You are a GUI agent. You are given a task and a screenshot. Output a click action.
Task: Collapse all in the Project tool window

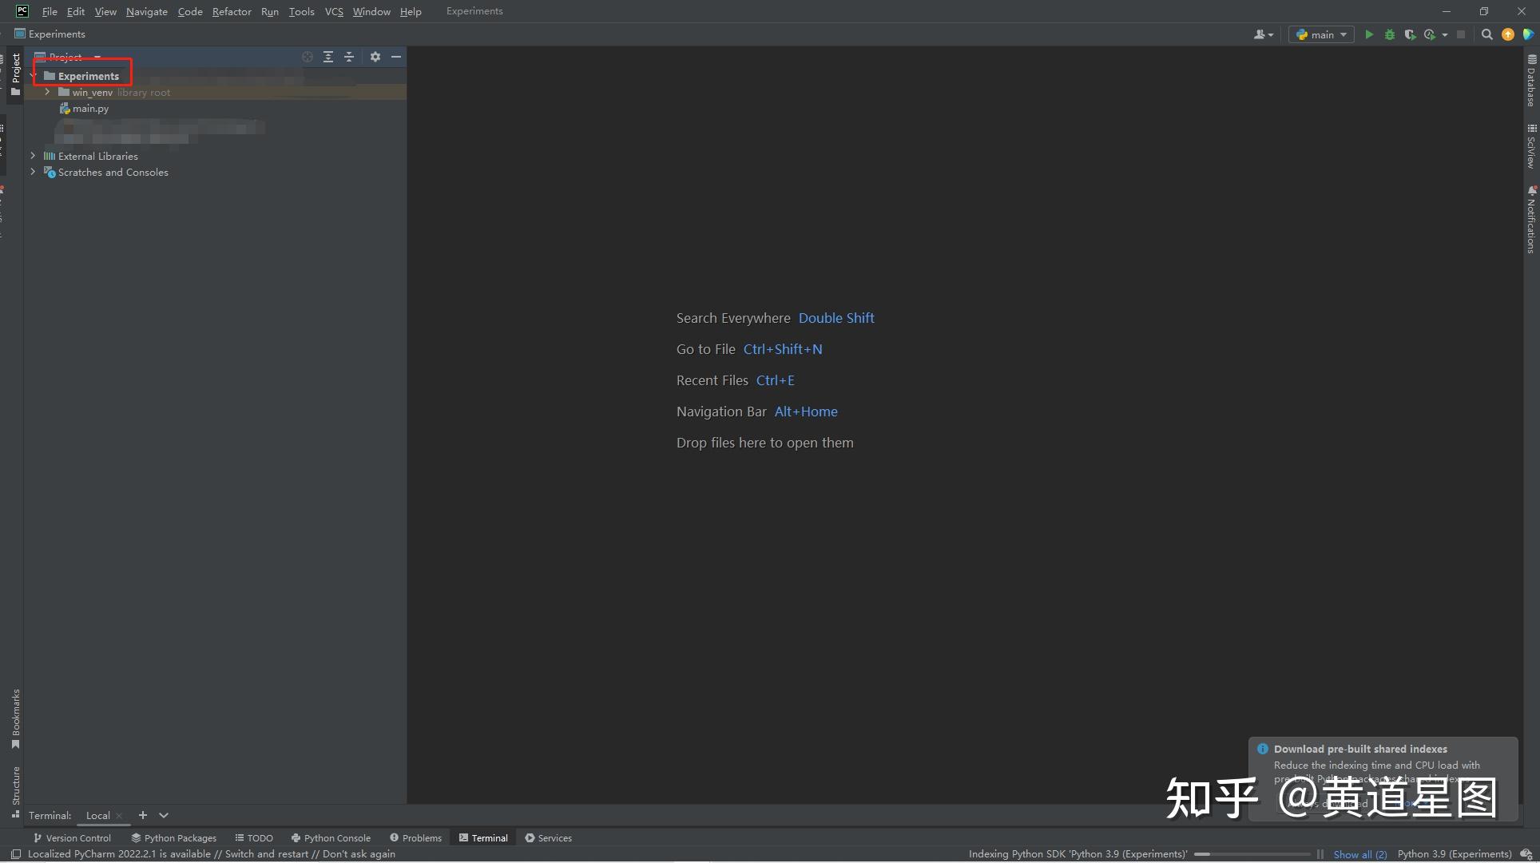coord(349,57)
